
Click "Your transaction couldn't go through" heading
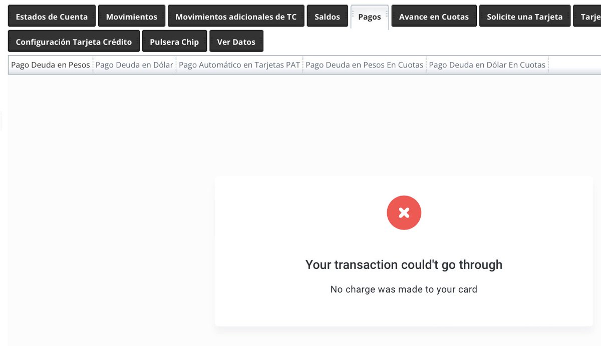[x=404, y=264]
